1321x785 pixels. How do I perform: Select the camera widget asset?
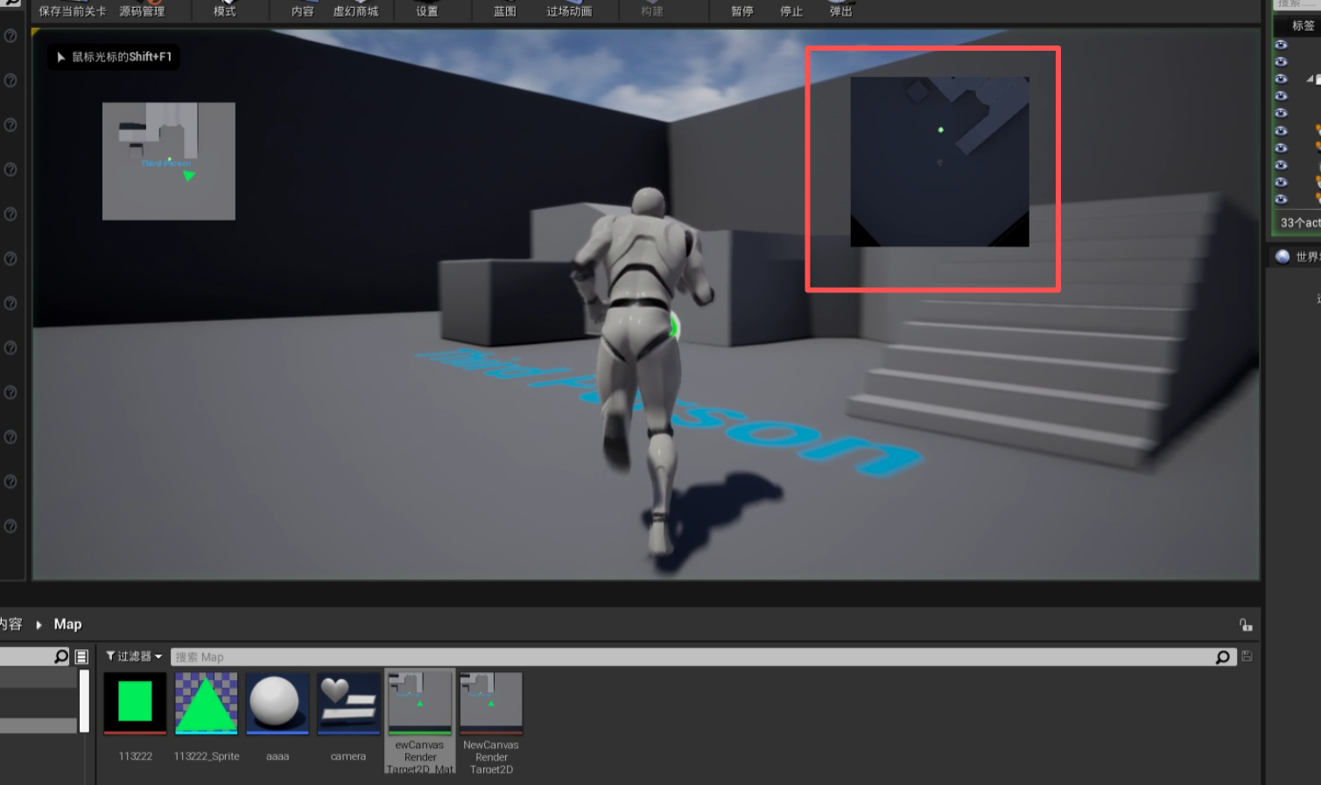click(x=348, y=718)
